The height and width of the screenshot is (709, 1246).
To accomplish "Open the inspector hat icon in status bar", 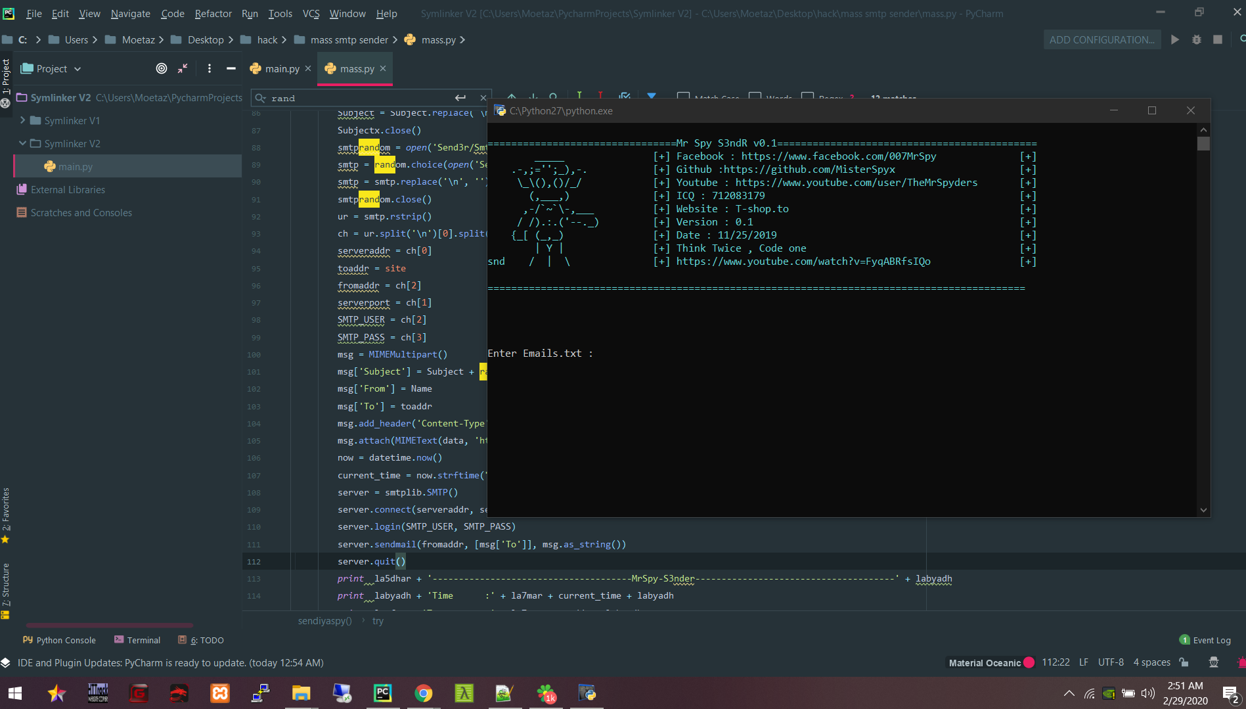I will (1214, 662).
